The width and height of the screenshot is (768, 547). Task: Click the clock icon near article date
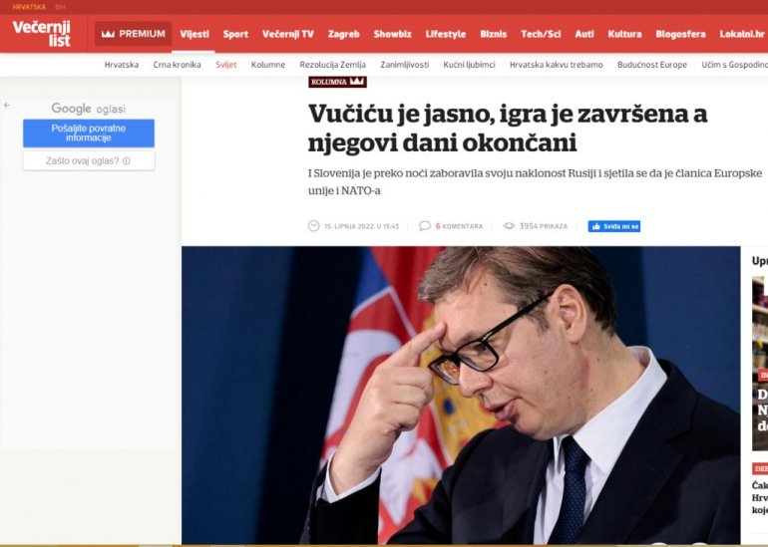pyautogui.click(x=313, y=225)
